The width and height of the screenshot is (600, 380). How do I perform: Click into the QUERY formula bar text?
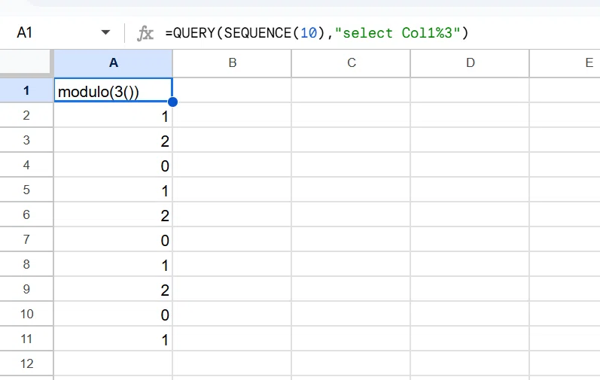317,33
